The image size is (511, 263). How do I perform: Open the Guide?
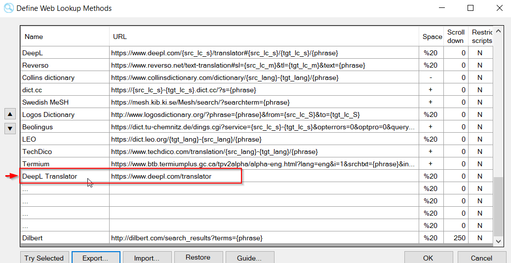250,258
